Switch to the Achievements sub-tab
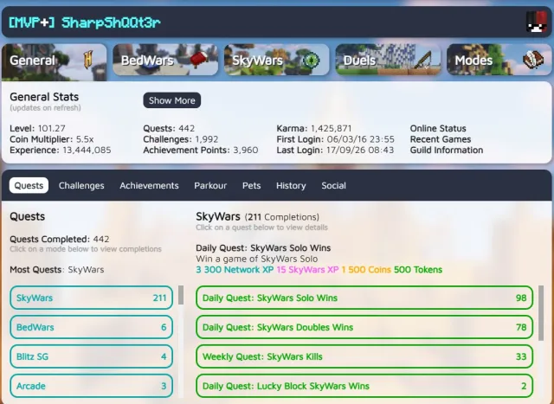554x404 pixels. 149,185
